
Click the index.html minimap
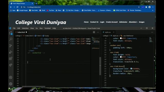click(96, 43)
